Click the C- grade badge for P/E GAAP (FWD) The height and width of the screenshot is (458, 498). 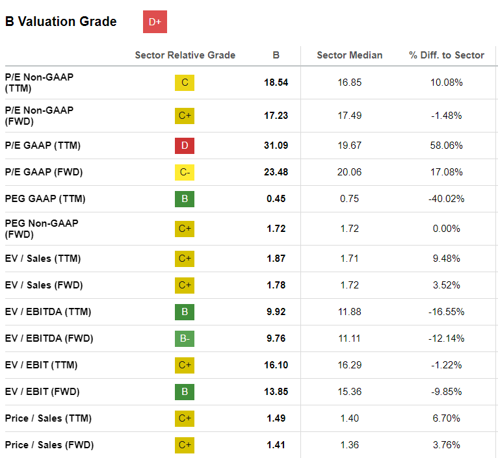pyautogui.click(x=185, y=172)
